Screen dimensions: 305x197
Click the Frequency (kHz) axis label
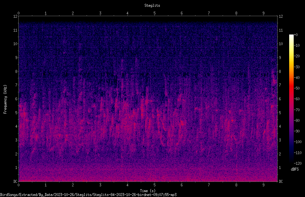pyautogui.click(x=5, y=99)
